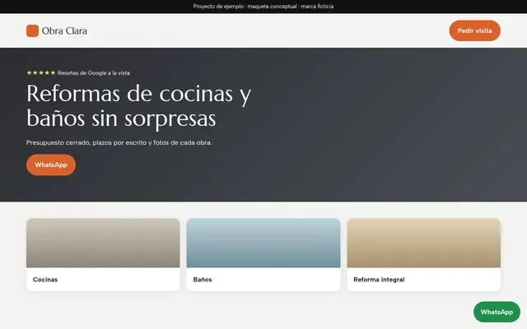Open the green floating WhatsApp button
Screen dimensions: 527x329
497,312
